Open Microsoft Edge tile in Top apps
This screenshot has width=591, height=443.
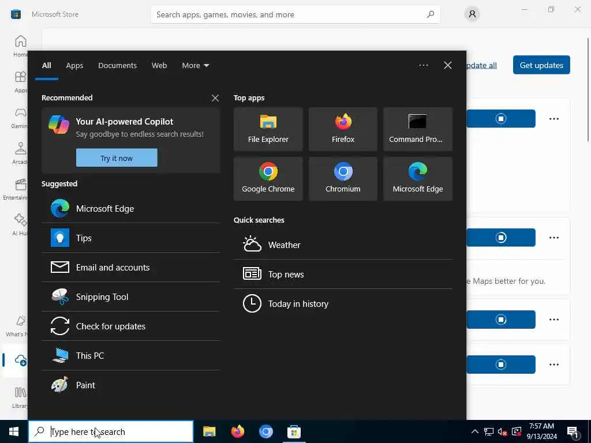tap(418, 179)
